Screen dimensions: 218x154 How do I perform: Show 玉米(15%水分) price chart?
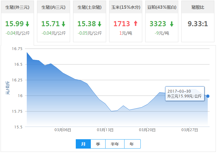tap(126, 7)
